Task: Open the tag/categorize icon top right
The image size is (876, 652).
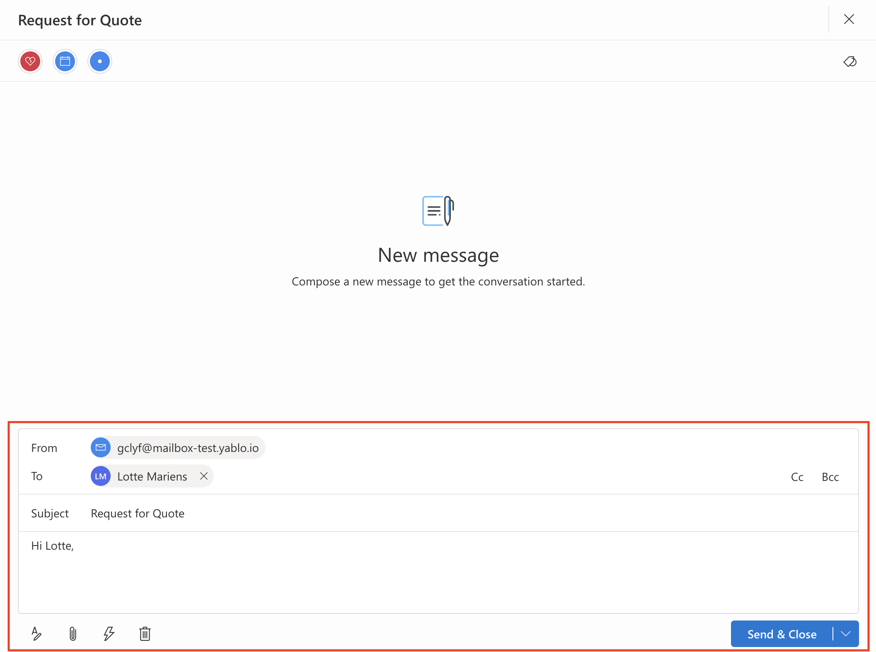Action: click(849, 62)
